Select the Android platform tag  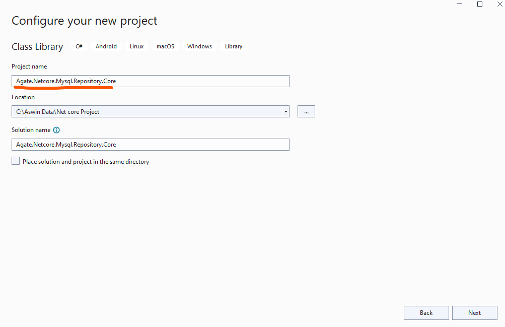[106, 46]
